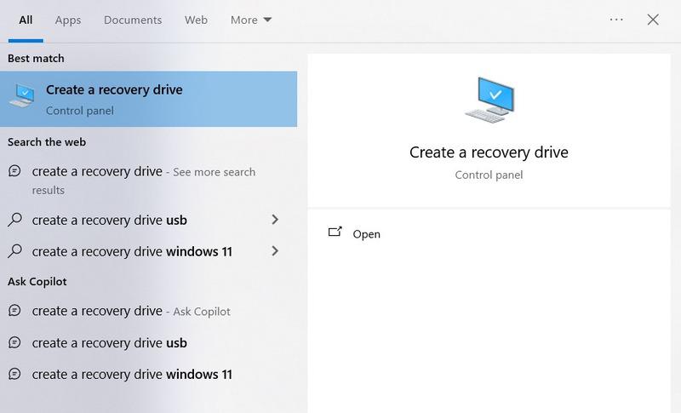Switch to the Web tab
The image size is (681, 413).
click(x=196, y=20)
